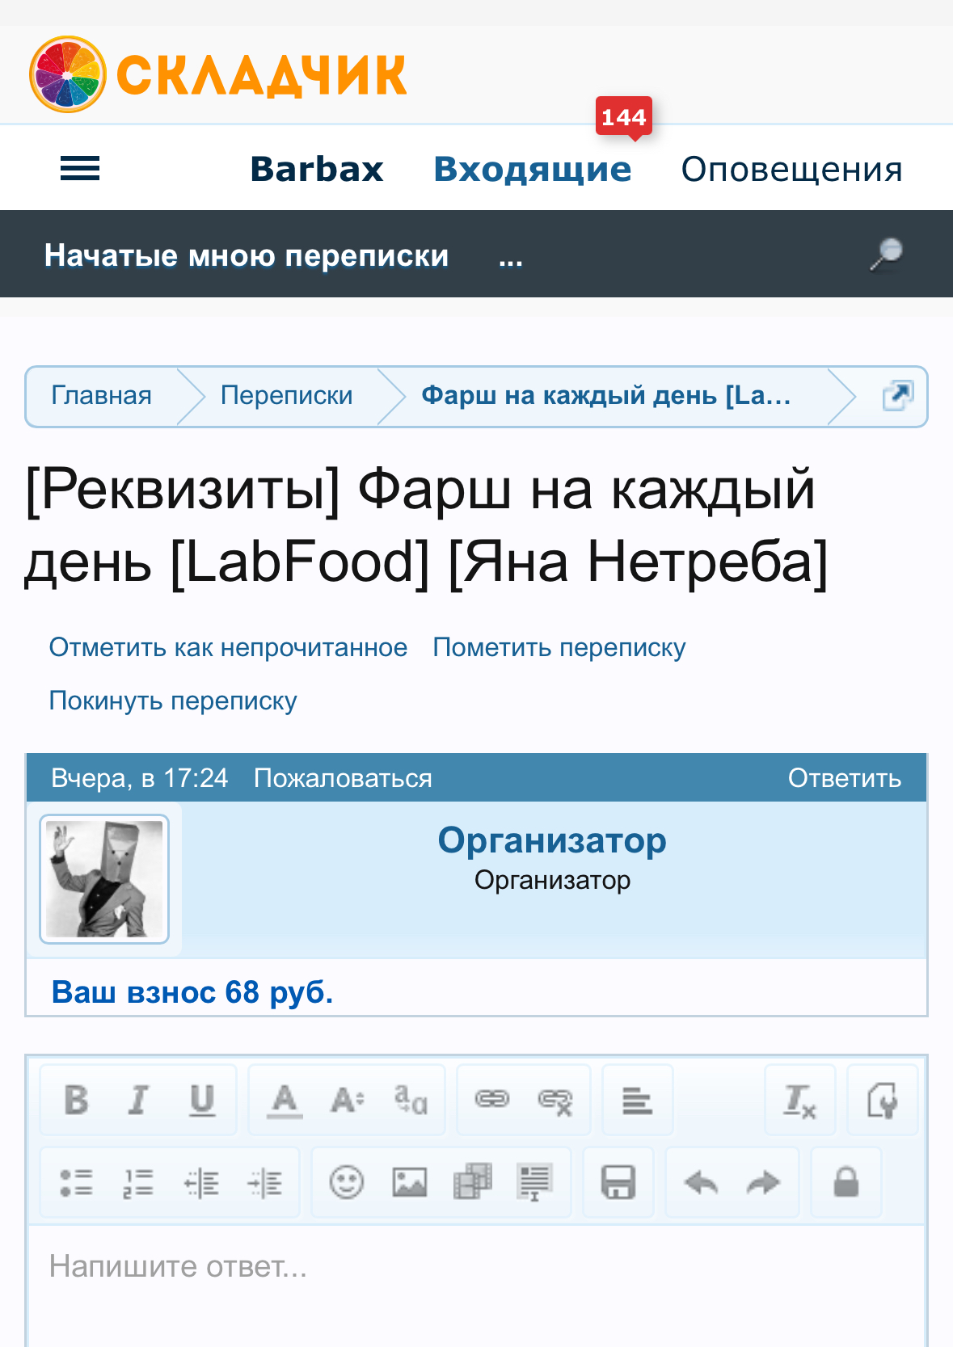Screen dimensions: 953x1347
Task: Save draft using floppy disk icon
Action: (618, 1183)
